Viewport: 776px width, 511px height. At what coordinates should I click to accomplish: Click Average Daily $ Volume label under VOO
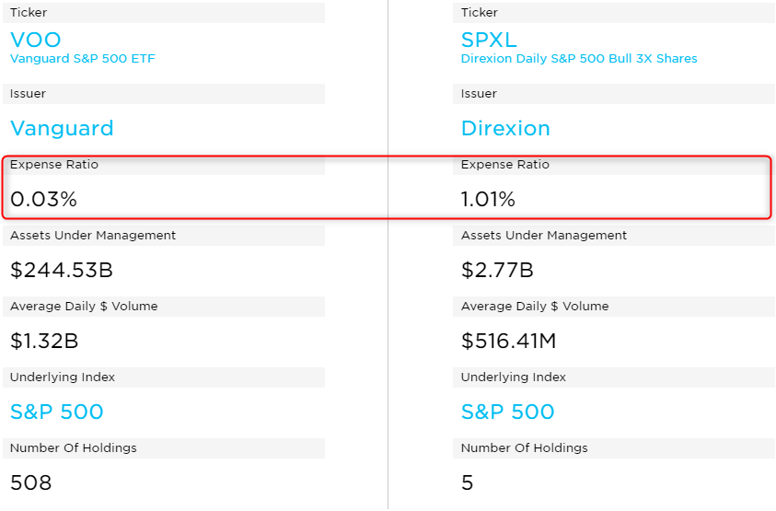[84, 306]
